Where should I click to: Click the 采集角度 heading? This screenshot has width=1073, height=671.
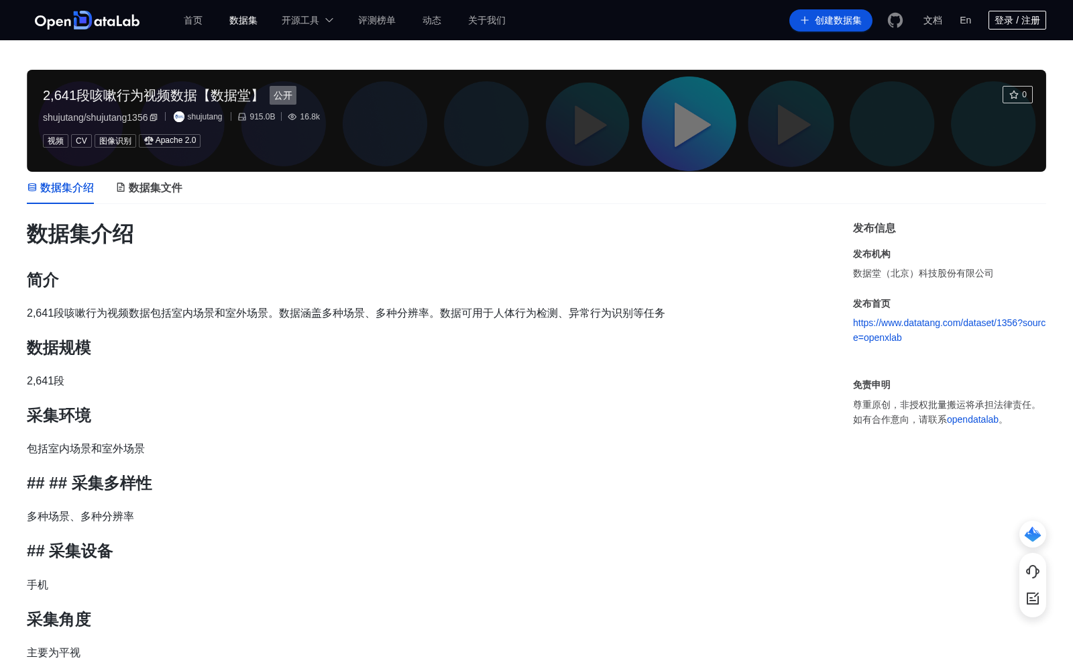tap(59, 619)
